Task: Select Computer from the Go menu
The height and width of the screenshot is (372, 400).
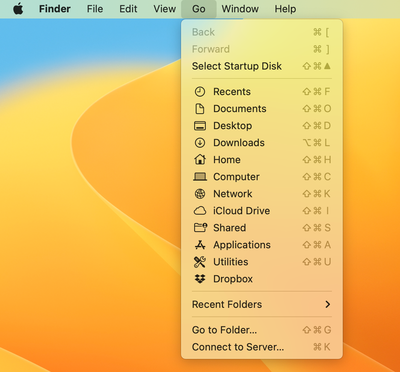Action: 236,176
